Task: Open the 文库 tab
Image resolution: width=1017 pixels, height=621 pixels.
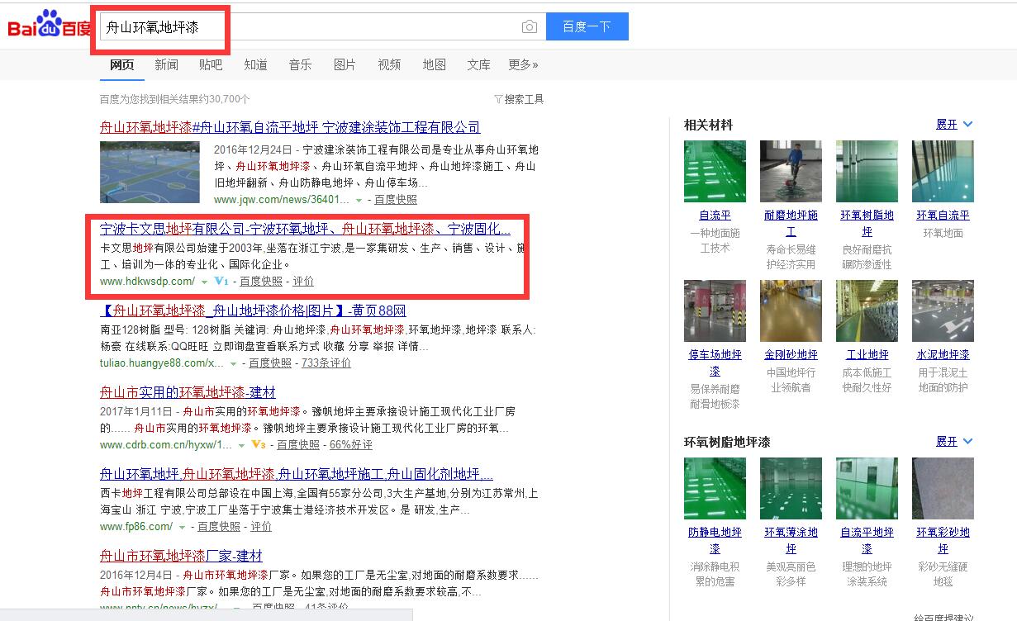Action: coord(478,64)
